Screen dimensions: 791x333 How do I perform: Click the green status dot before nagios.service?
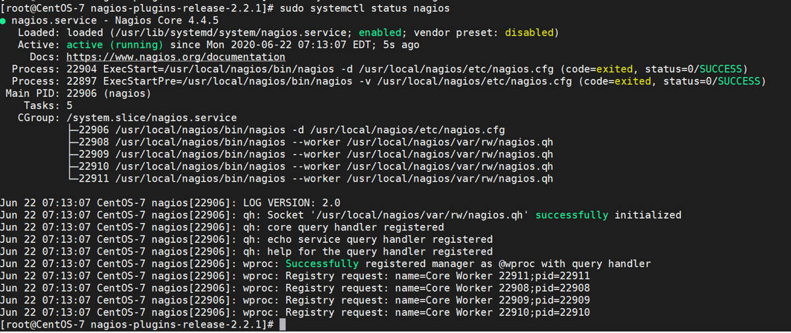click(x=3, y=21)
